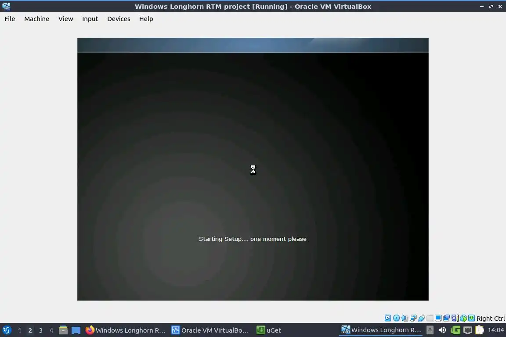506x337 pixels.
Task: Open the File menu
Action: pyautogui.click(x=10, y=19)
